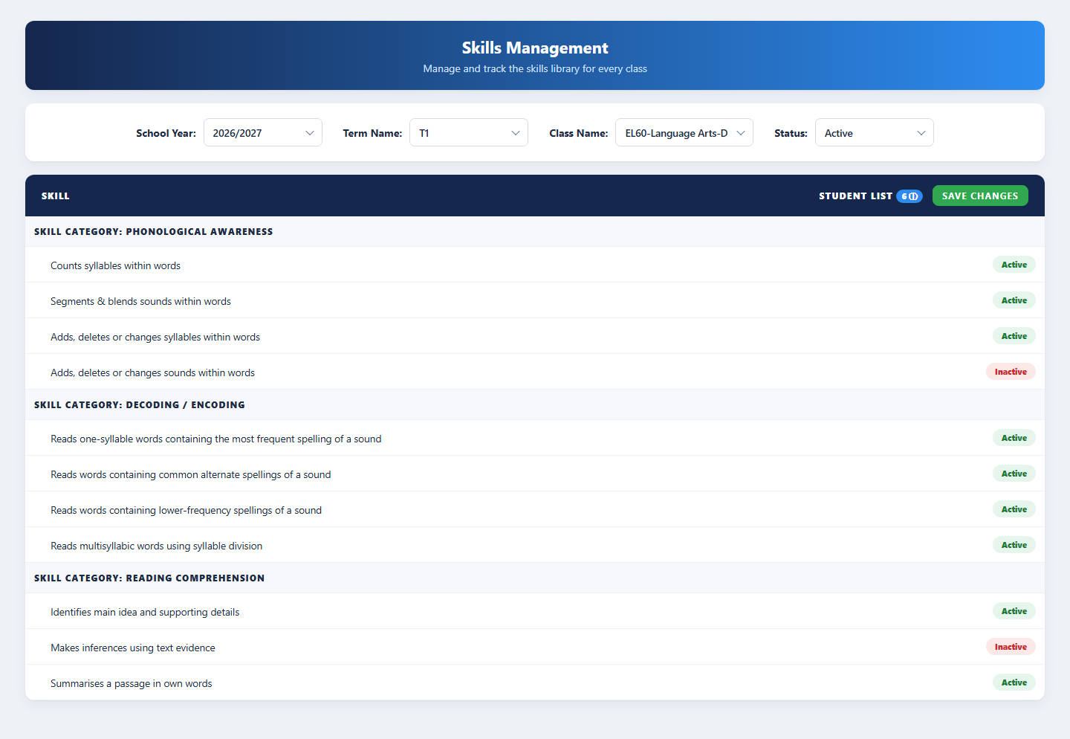Click skill Reads words containing lower-frequency spellings
The image size is (1070, 739).
pos(186,510)
